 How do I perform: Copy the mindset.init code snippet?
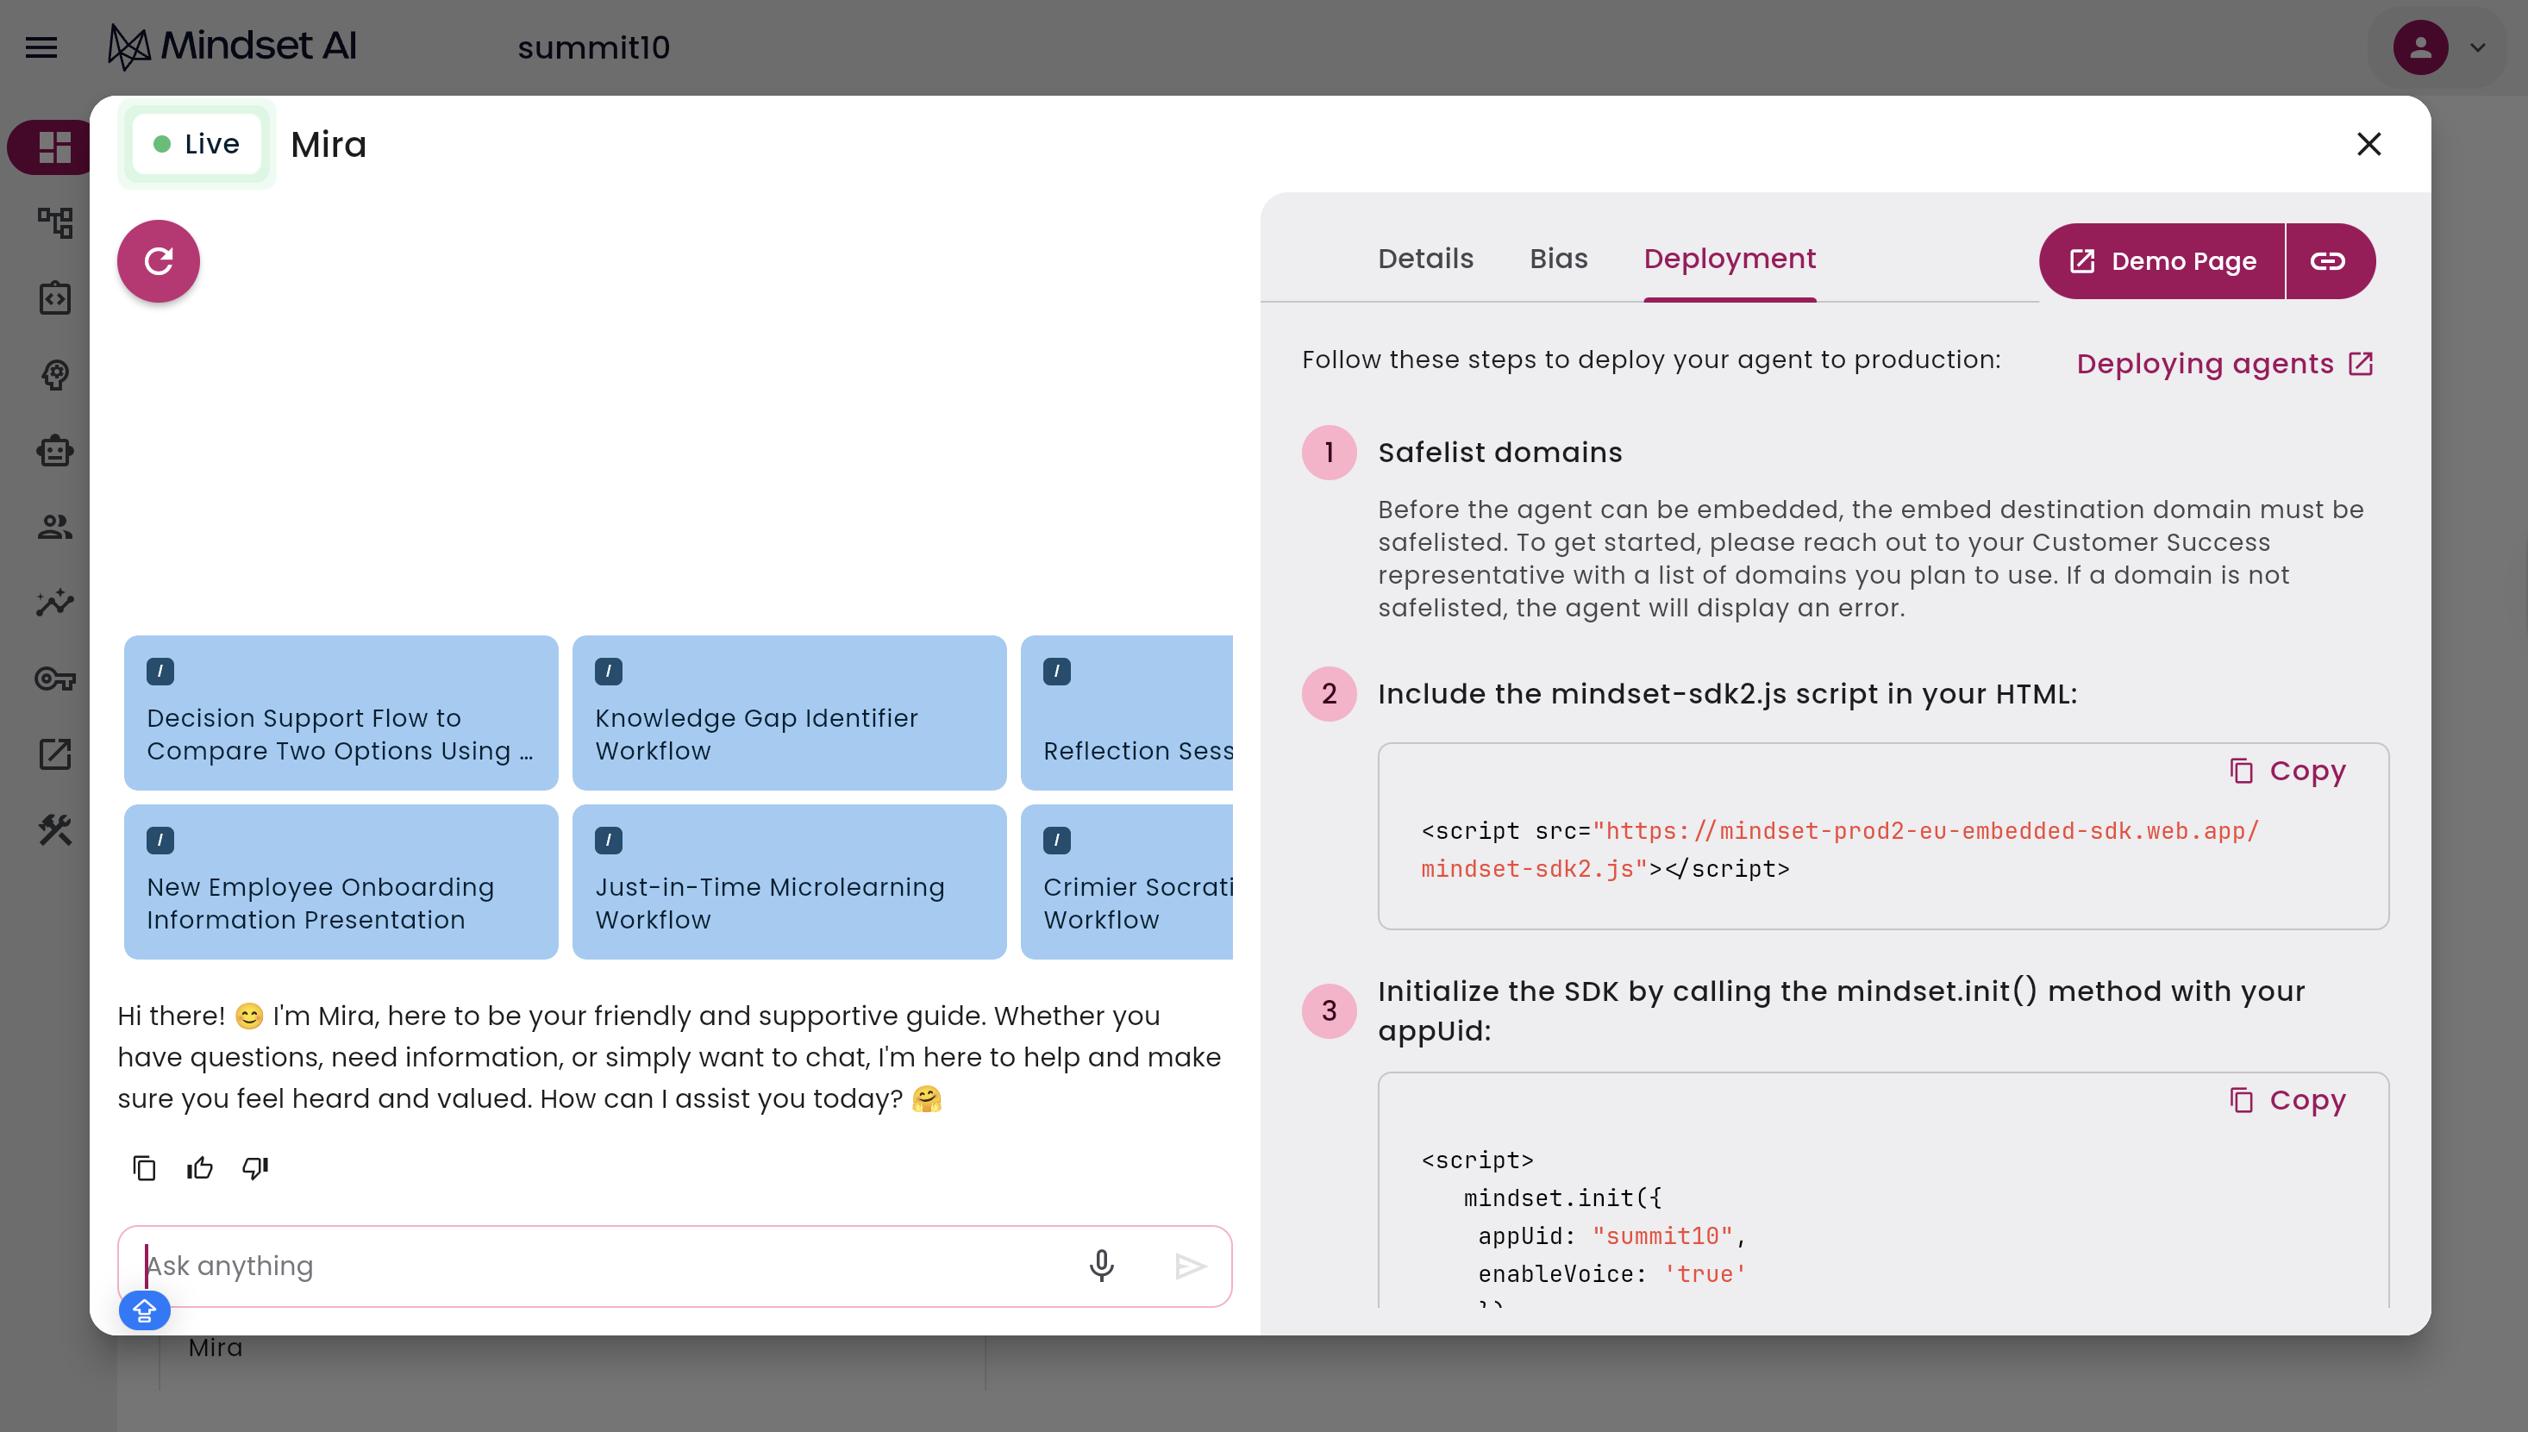click(2288, 1101)
